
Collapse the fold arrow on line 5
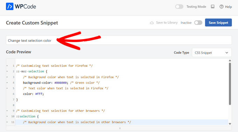[x=7, y=88]
